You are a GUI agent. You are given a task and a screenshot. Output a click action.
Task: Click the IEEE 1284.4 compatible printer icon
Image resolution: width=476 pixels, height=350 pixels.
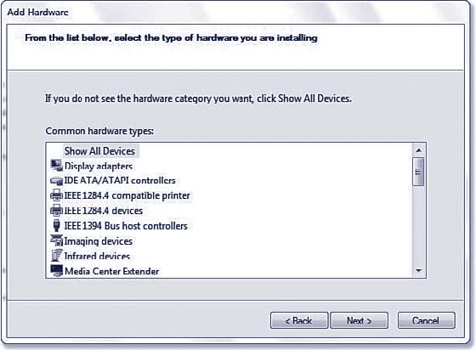tap(56, 195)
